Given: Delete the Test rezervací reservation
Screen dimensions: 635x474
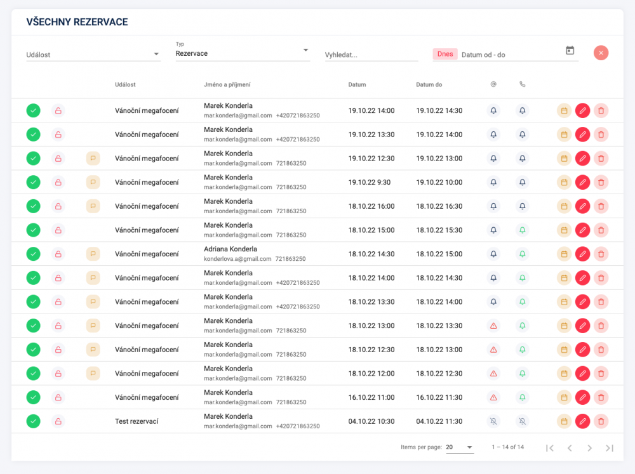Looking at the screenshot, I should pyautogui.click(x=601, y=421).
